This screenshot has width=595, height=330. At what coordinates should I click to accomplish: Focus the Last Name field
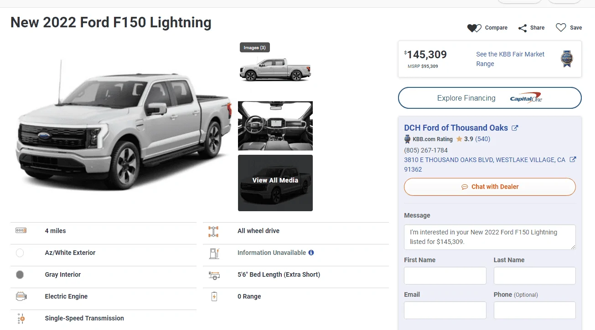[535, 276]
